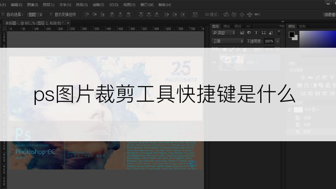Open workspace switcher dropdown at top right
Image resolution: width=336 pixels, height=189 pixels.
(329, 14)
